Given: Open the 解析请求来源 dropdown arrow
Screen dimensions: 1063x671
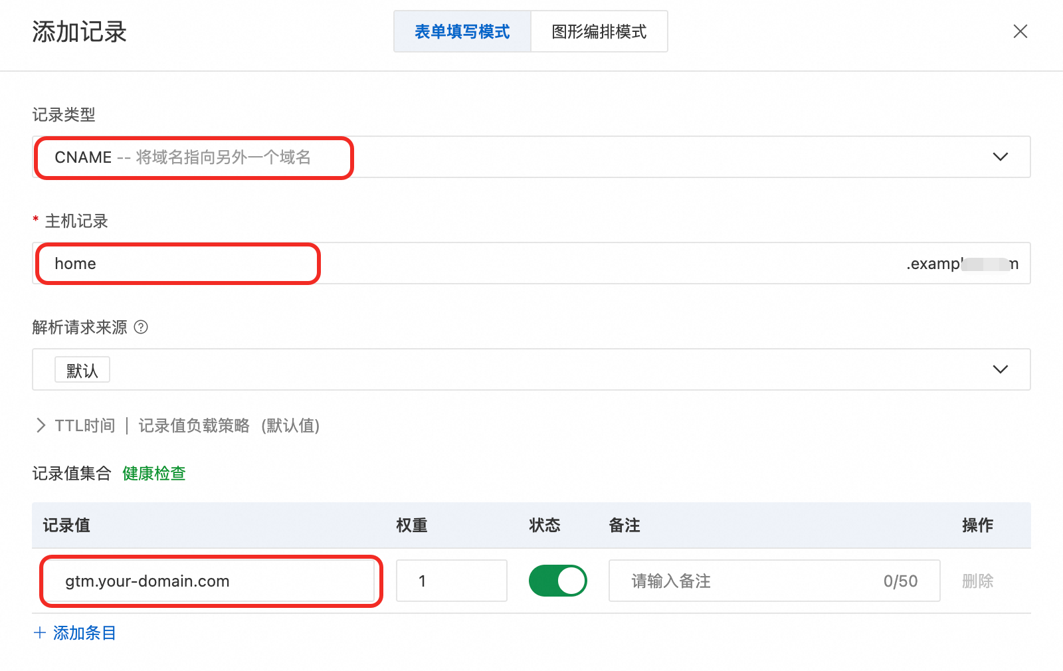Looking at the screenshot, I should [x=1000, y=369].
